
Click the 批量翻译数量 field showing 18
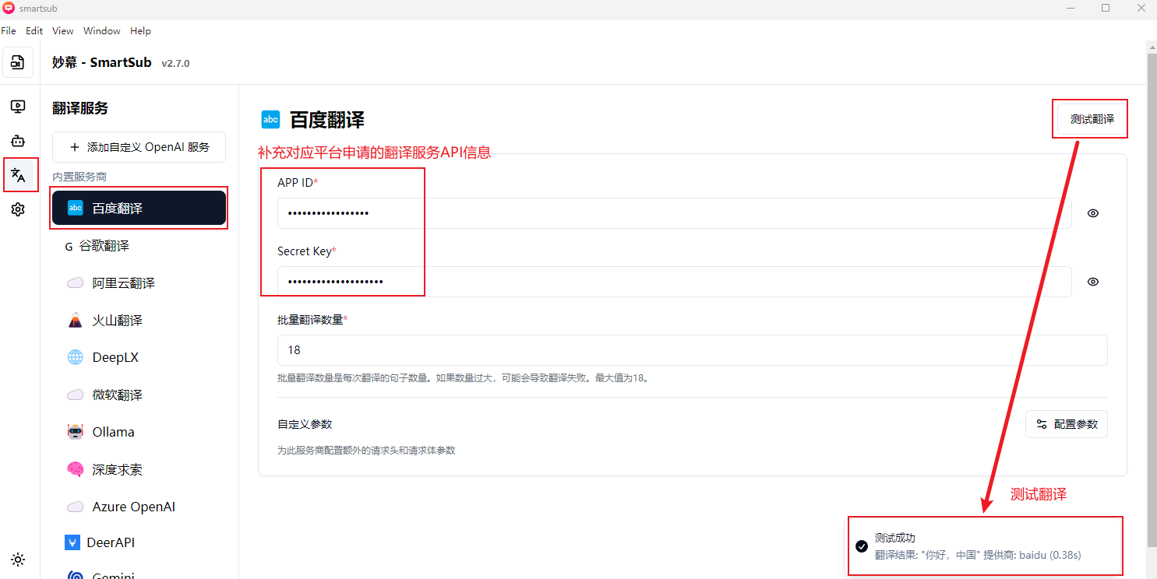(692, 350)
